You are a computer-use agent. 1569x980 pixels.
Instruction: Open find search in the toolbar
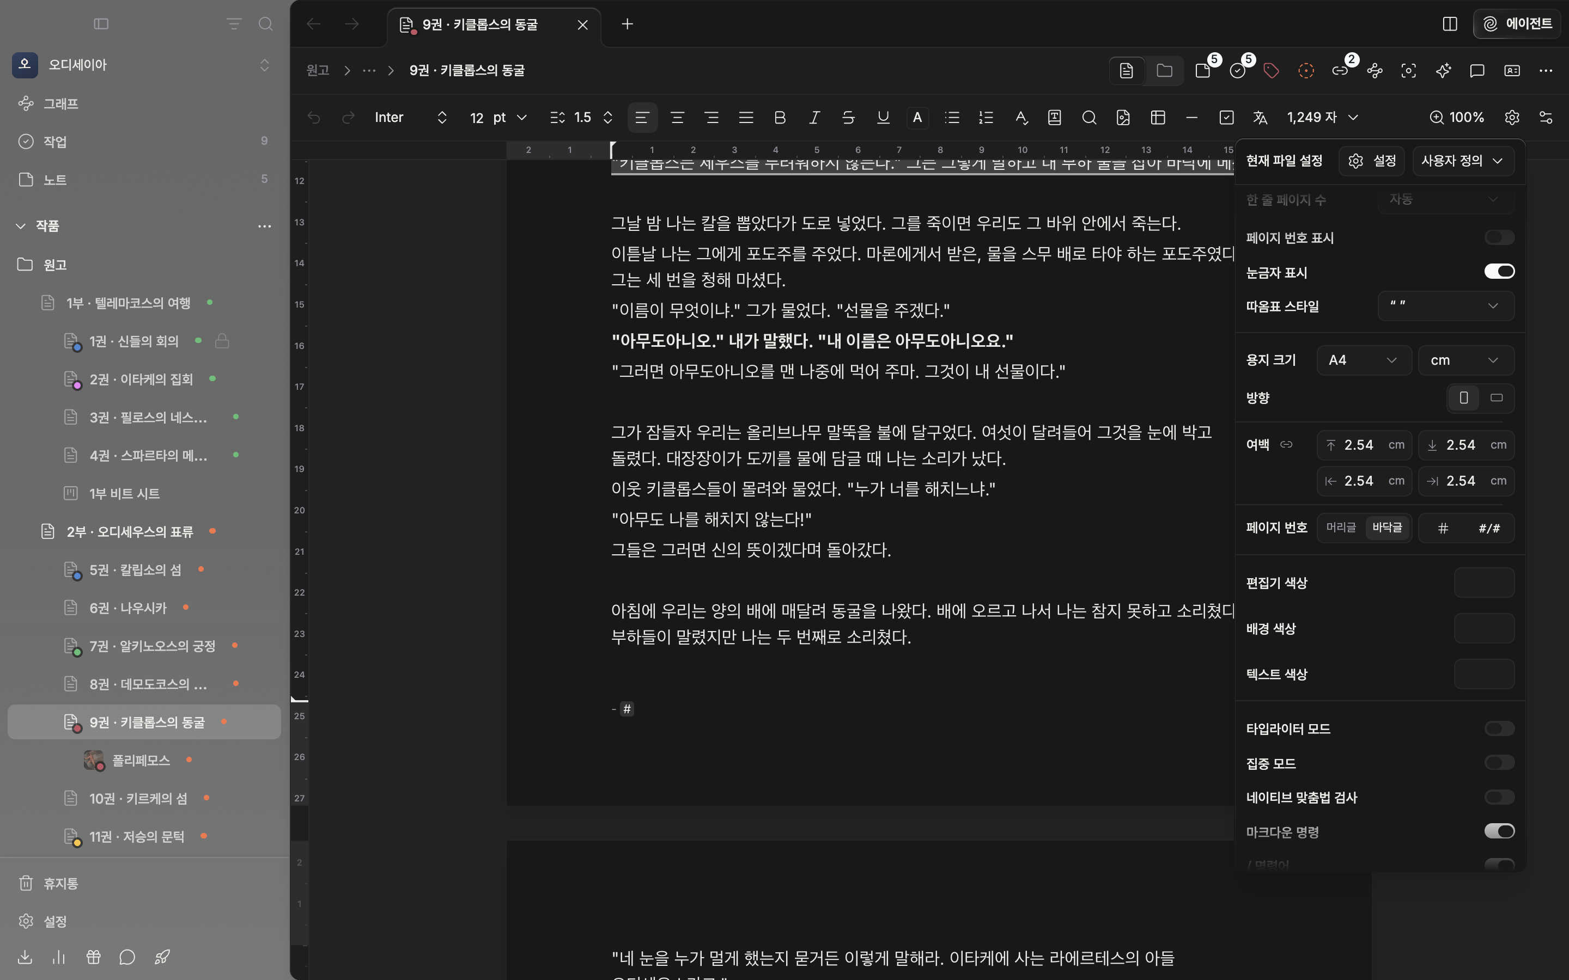(x=1089, y=117)
